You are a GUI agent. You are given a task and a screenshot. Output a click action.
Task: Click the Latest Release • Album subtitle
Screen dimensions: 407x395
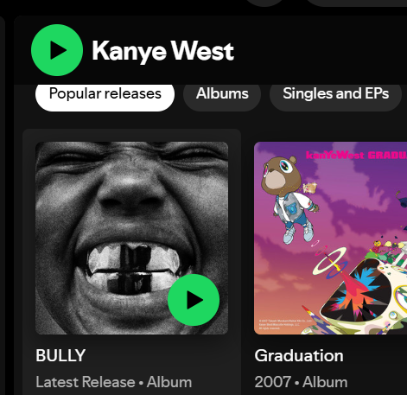click(114, 382)
